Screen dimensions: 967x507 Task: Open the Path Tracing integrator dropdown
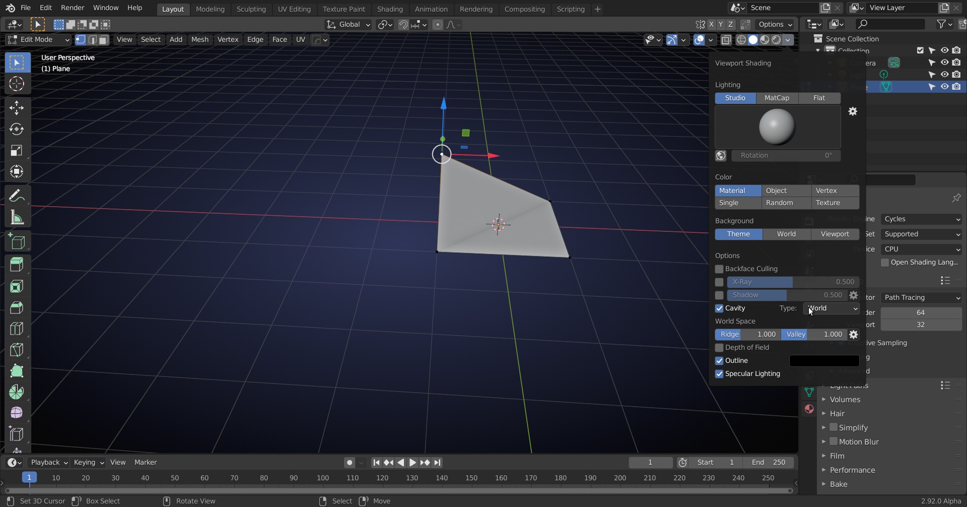pos(921,298)
